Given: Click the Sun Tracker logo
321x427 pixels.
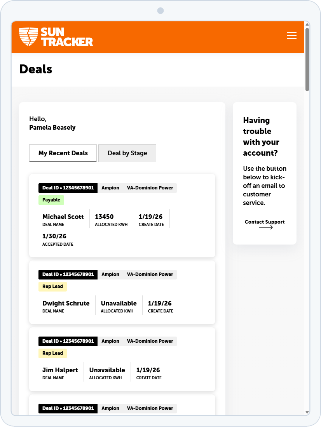Looking at the screenshot, I should (56, 37).
